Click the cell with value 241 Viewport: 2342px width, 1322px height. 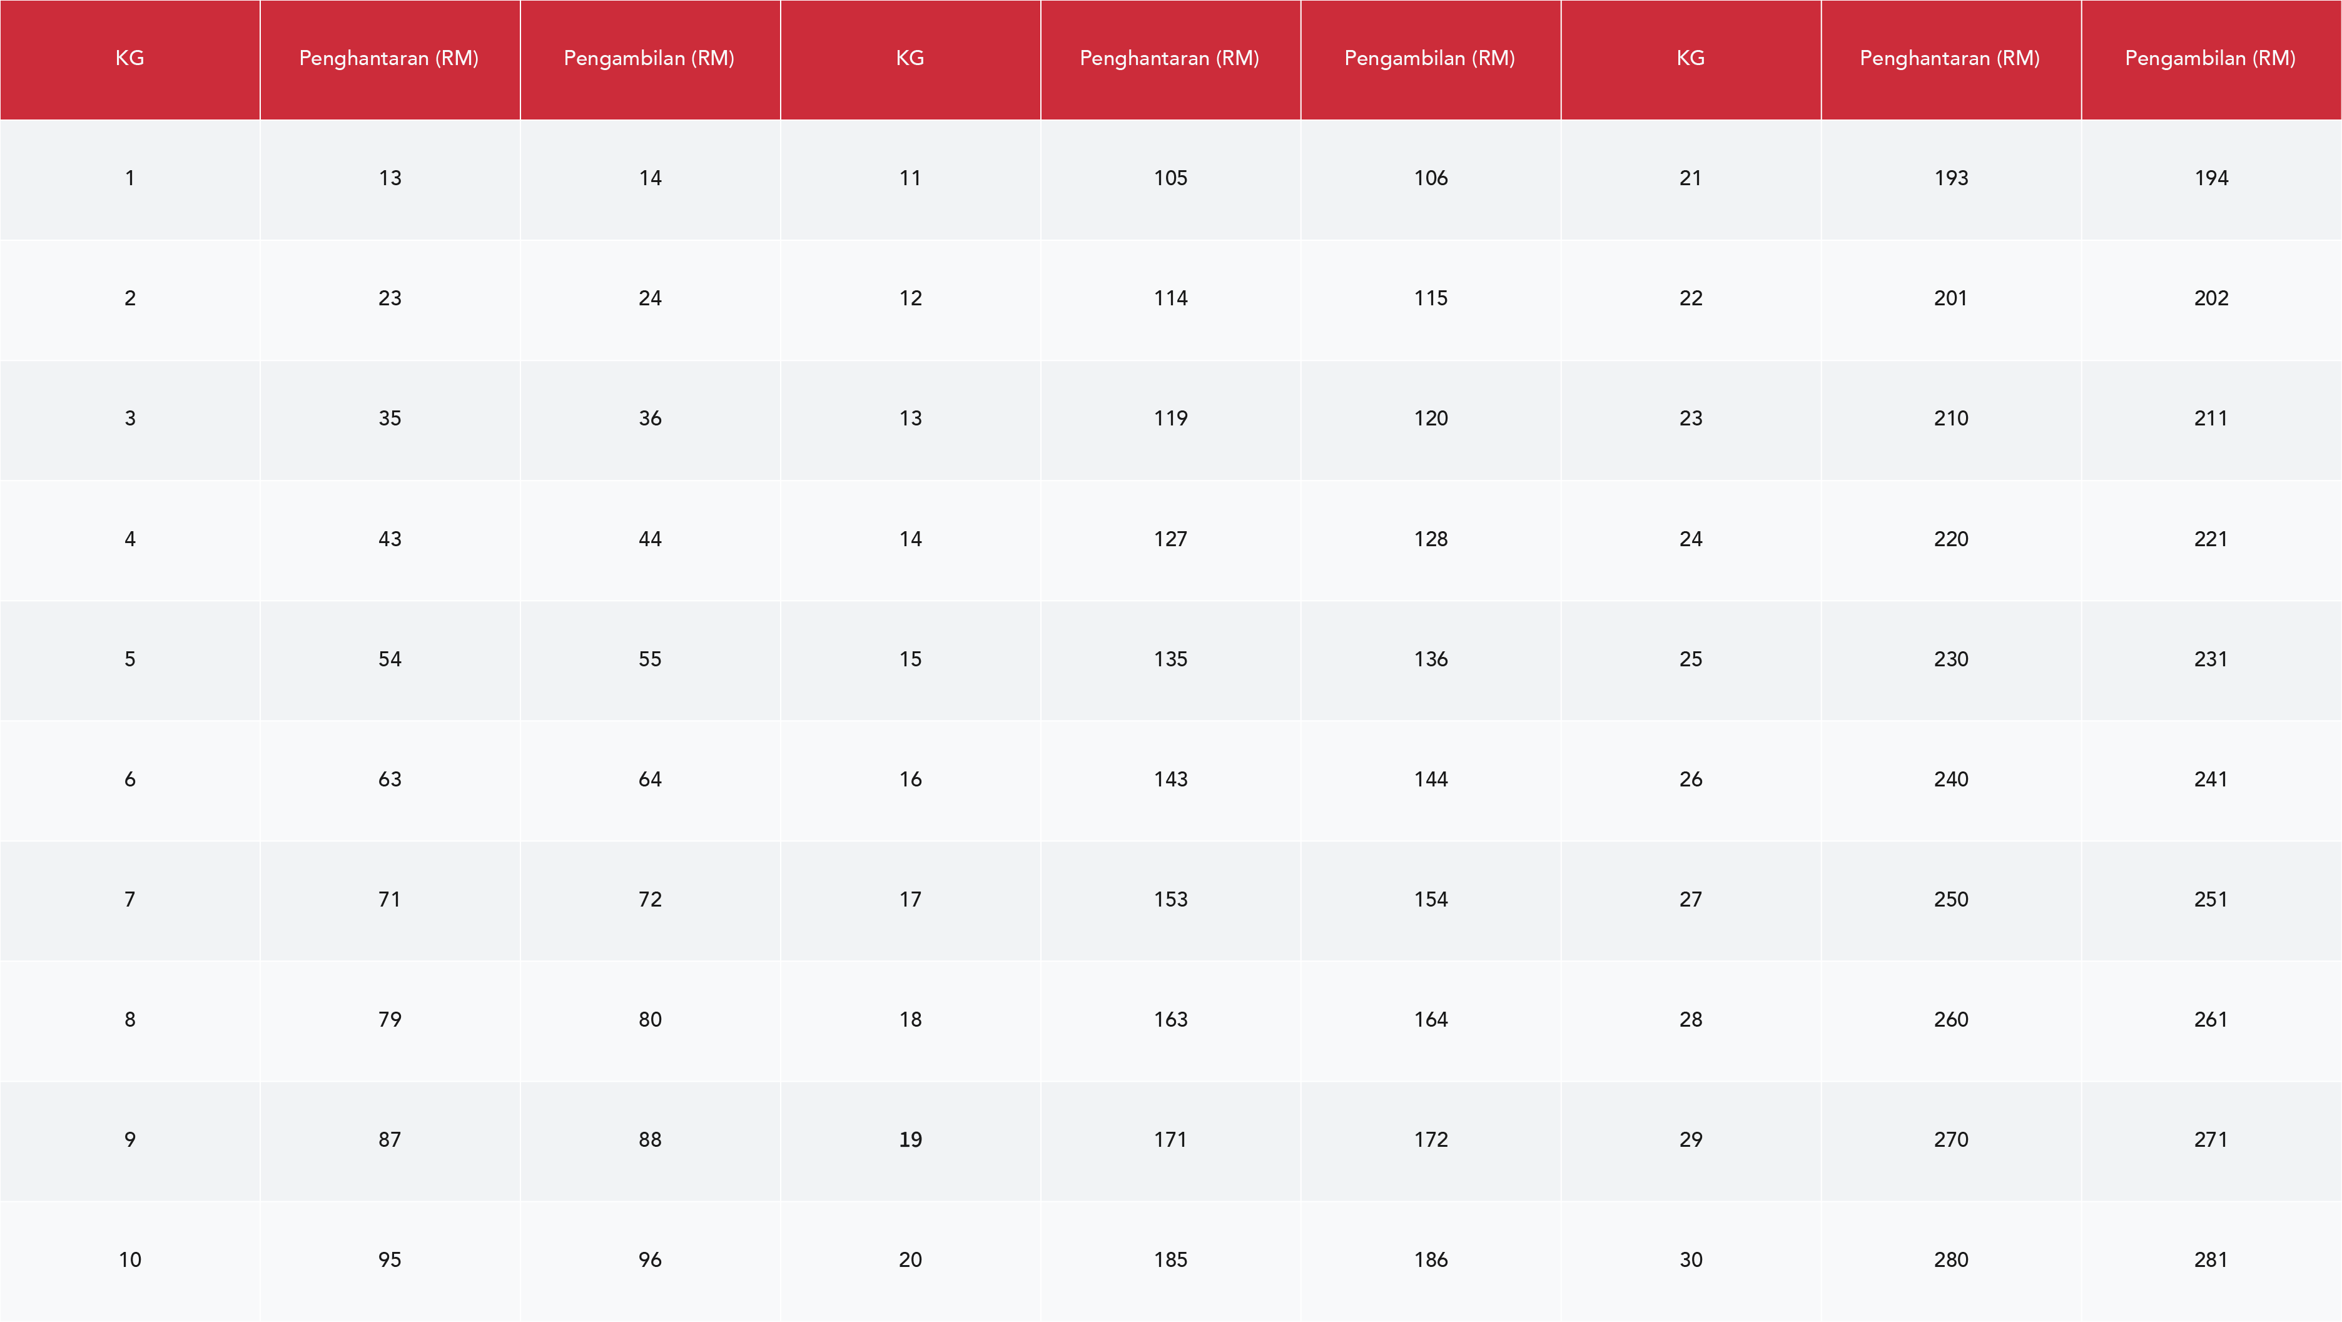pyautogui.click(x=2211, y=779)
